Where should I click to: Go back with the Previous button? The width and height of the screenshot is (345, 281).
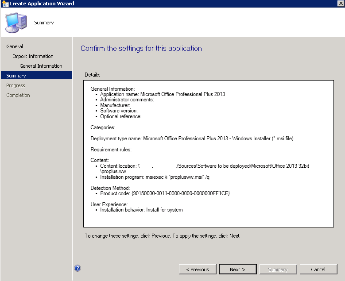(198, 269)
